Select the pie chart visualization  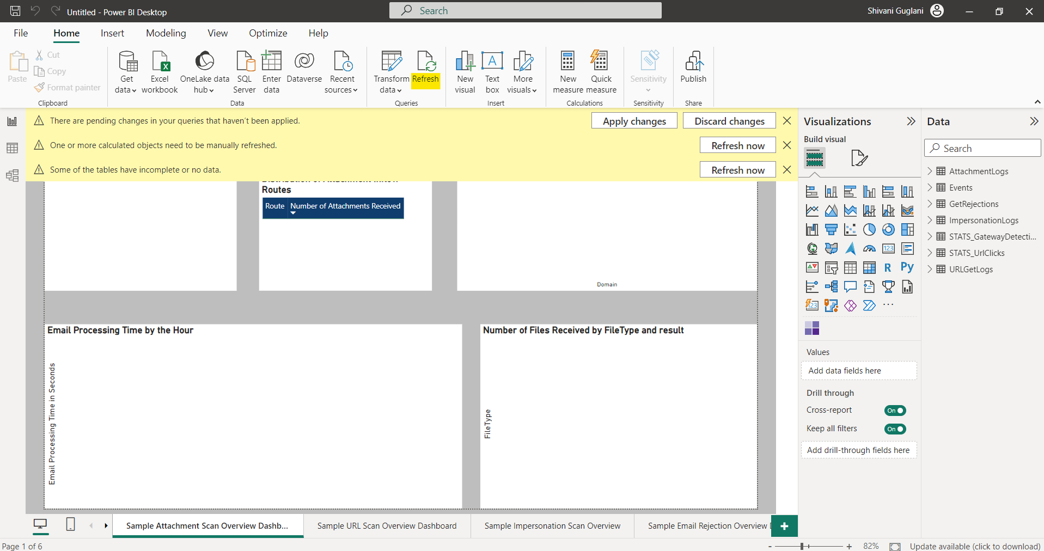pos(869,230)
